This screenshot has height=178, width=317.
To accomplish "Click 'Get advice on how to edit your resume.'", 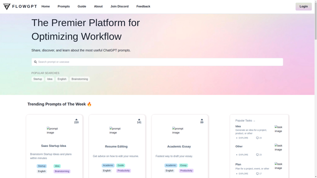I will pos(116,156).
